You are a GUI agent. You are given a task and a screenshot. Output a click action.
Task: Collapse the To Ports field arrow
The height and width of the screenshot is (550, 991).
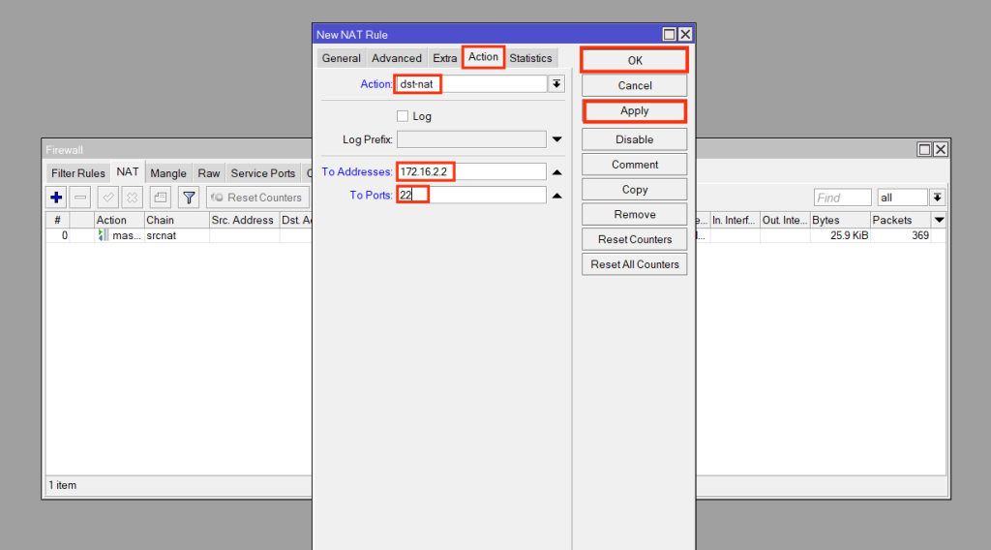[556, 196]
